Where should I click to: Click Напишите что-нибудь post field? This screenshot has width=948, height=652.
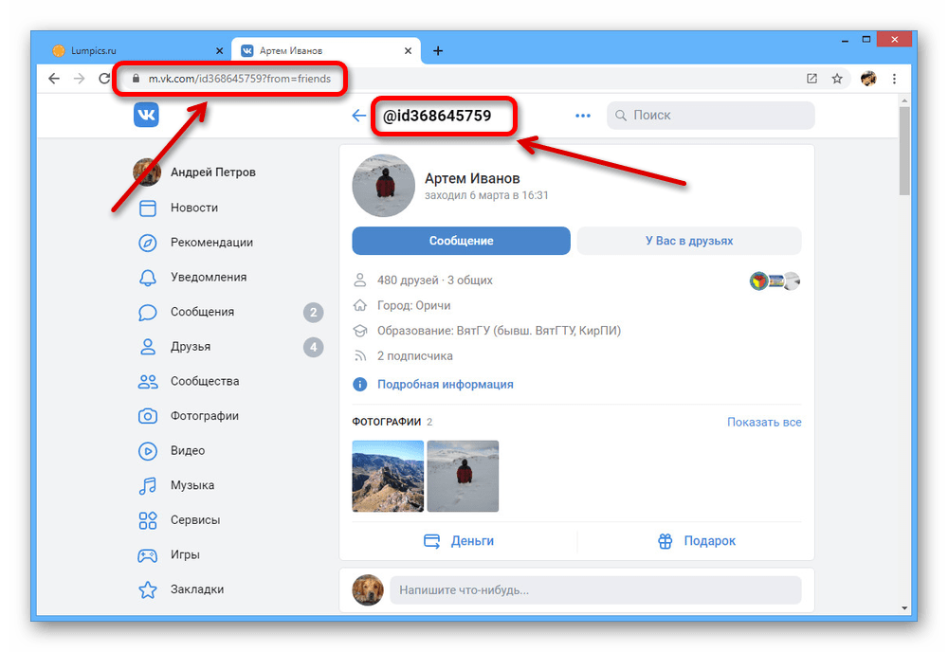pyautogui.click(x=595, y=589)
